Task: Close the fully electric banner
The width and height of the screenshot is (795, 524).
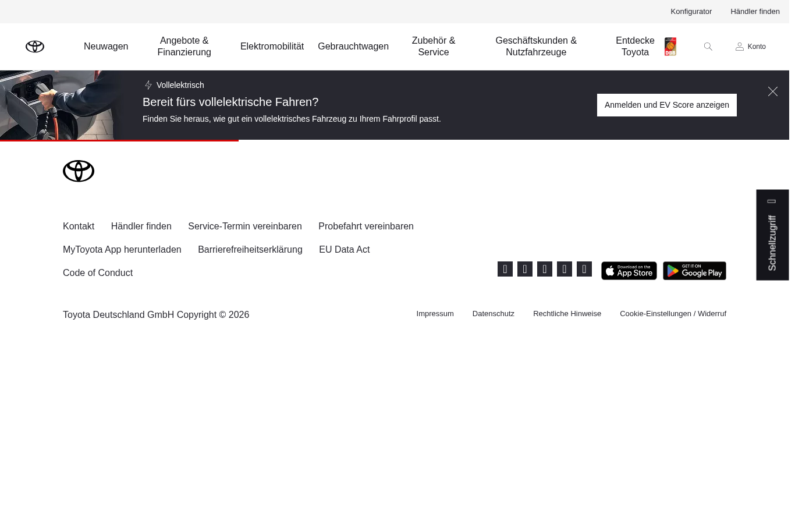Action: [773, 91]
